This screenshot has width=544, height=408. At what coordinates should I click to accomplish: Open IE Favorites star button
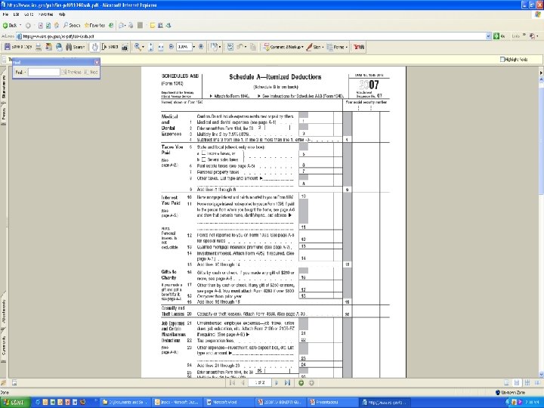pyautogui.click(x=94, y=26)
